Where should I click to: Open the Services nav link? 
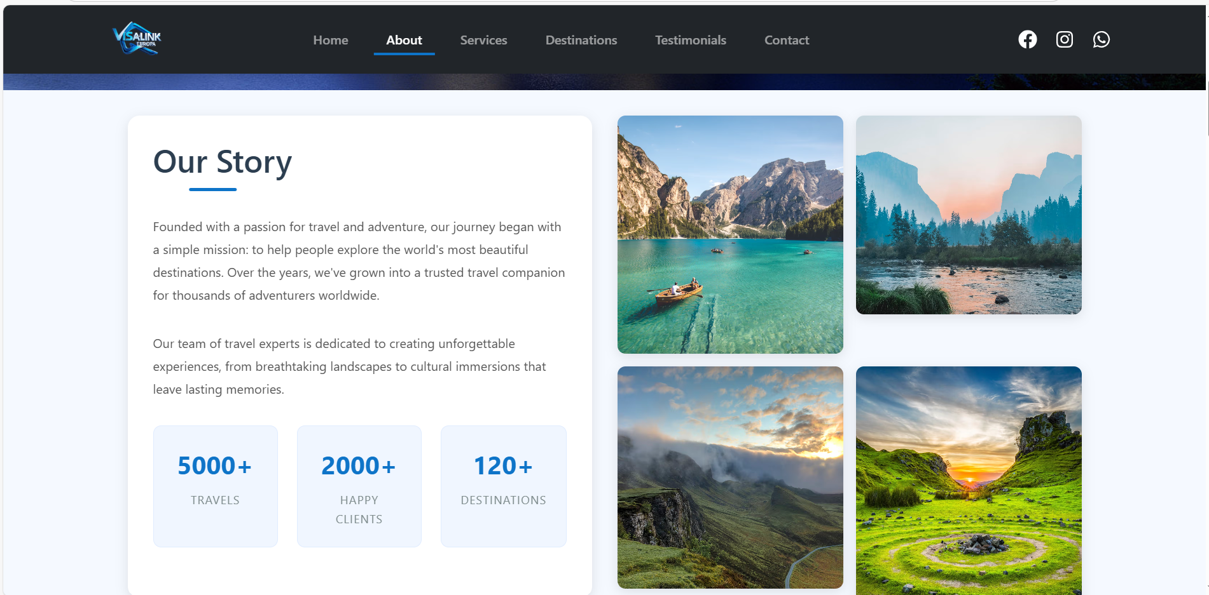[x=483, y=40]
